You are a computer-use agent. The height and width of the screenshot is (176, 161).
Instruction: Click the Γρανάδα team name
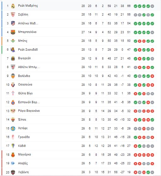tap(24, 137)
